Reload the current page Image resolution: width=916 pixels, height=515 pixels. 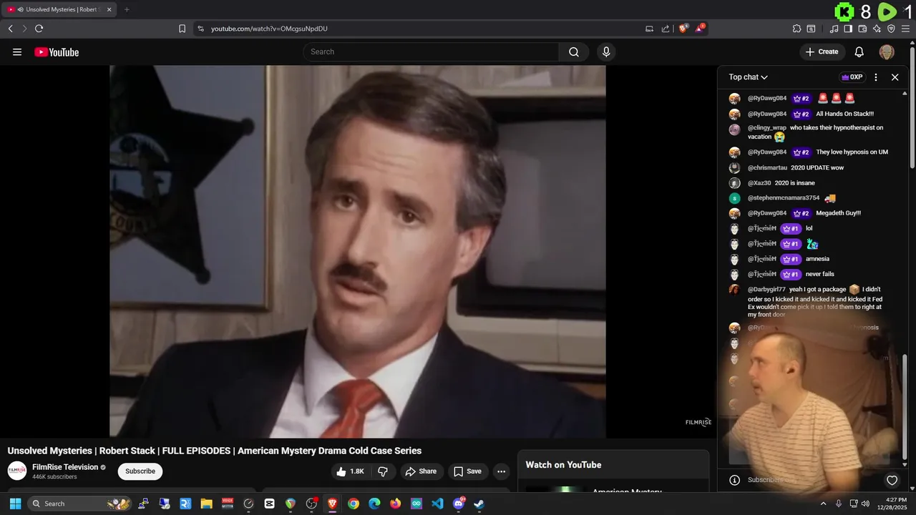39,29
